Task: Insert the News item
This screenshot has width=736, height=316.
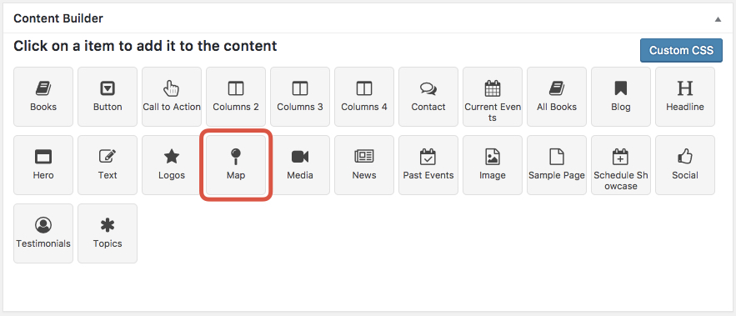Action: coord(364,165)
